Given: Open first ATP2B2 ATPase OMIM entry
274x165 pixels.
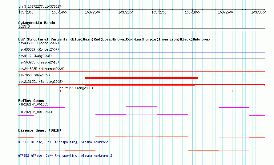Looking at the screenshot, I should point(65,142).
